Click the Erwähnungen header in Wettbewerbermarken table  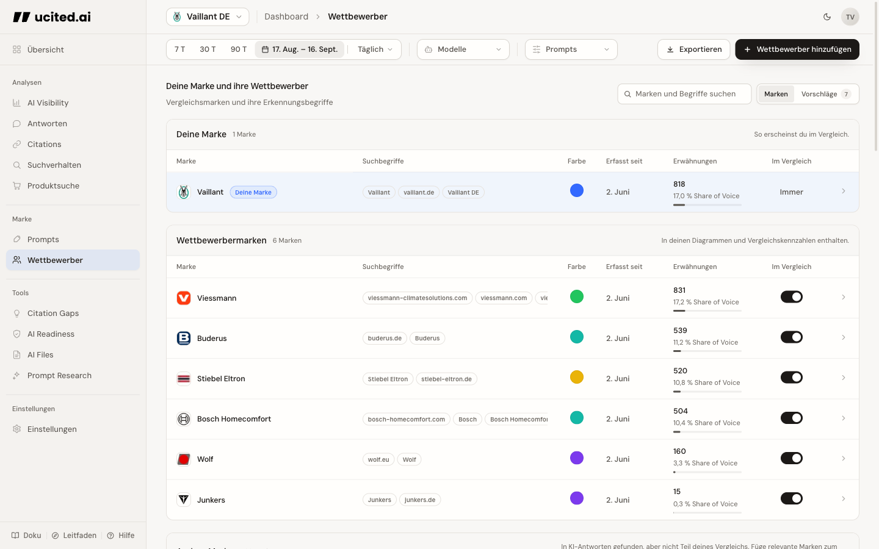click(x=695, y=267)
